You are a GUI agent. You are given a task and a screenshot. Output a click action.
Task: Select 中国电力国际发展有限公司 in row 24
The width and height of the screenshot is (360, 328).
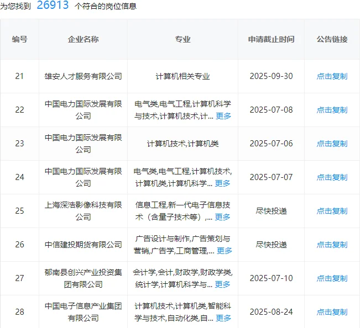click(83, 177)
